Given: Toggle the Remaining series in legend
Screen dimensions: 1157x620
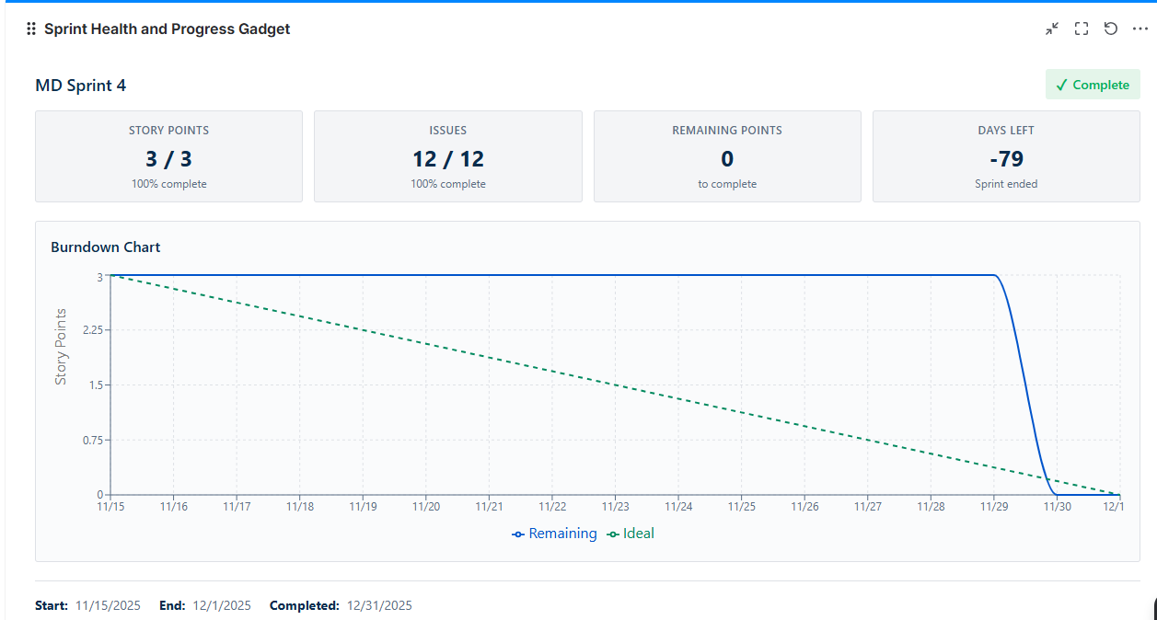Looking at the screenshot, I should (554, 534).
